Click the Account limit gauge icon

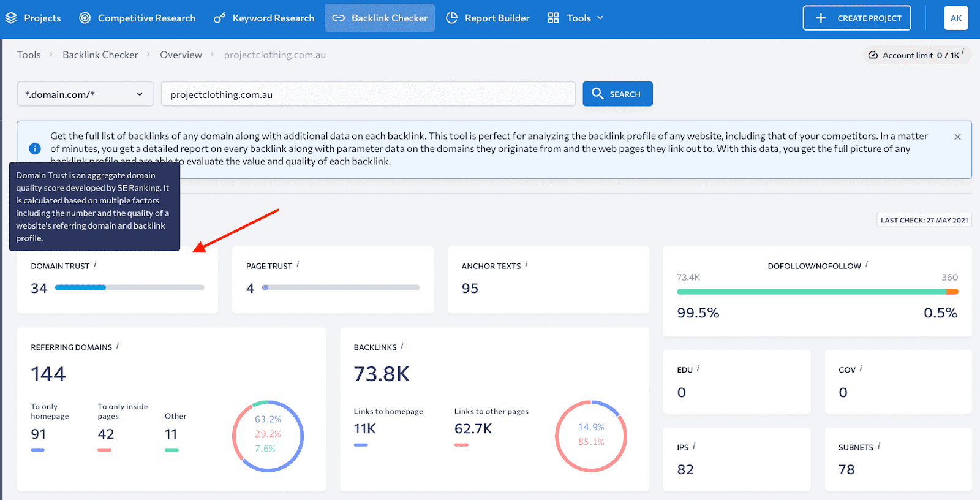click(x=873, y=55)
